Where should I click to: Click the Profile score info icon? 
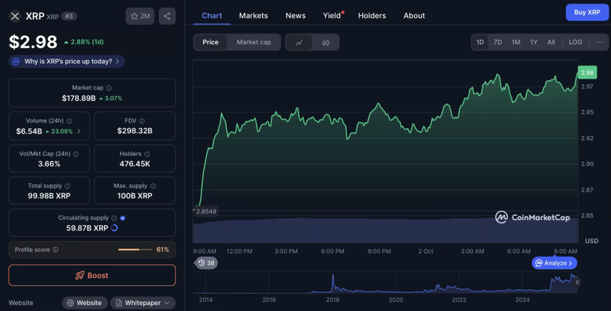point(55,250)
